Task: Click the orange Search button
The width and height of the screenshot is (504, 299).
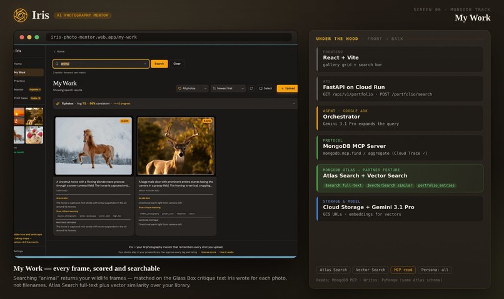Action: pos(159,64)
